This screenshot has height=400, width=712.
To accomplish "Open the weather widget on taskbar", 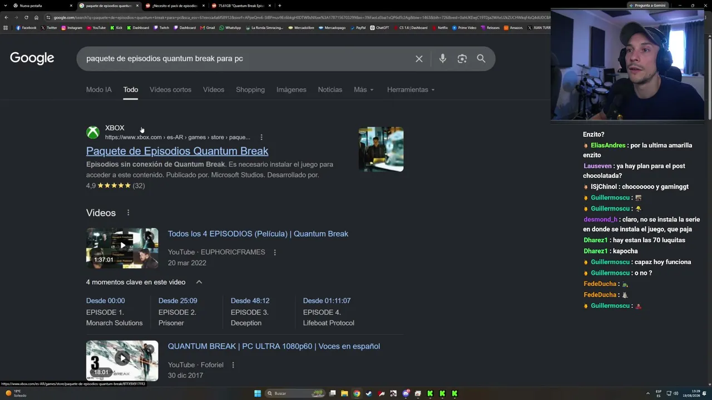I will click(17, 393).
